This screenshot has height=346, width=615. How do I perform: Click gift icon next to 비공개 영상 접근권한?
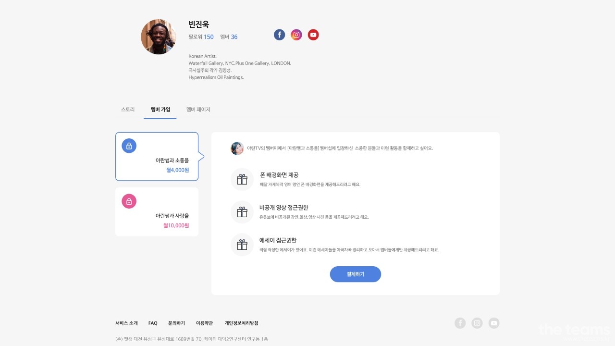click(x=242, y=212)
